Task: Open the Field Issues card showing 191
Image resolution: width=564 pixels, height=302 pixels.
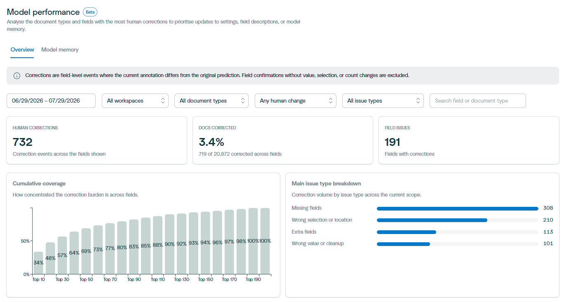Action: [x=469, y=140]
